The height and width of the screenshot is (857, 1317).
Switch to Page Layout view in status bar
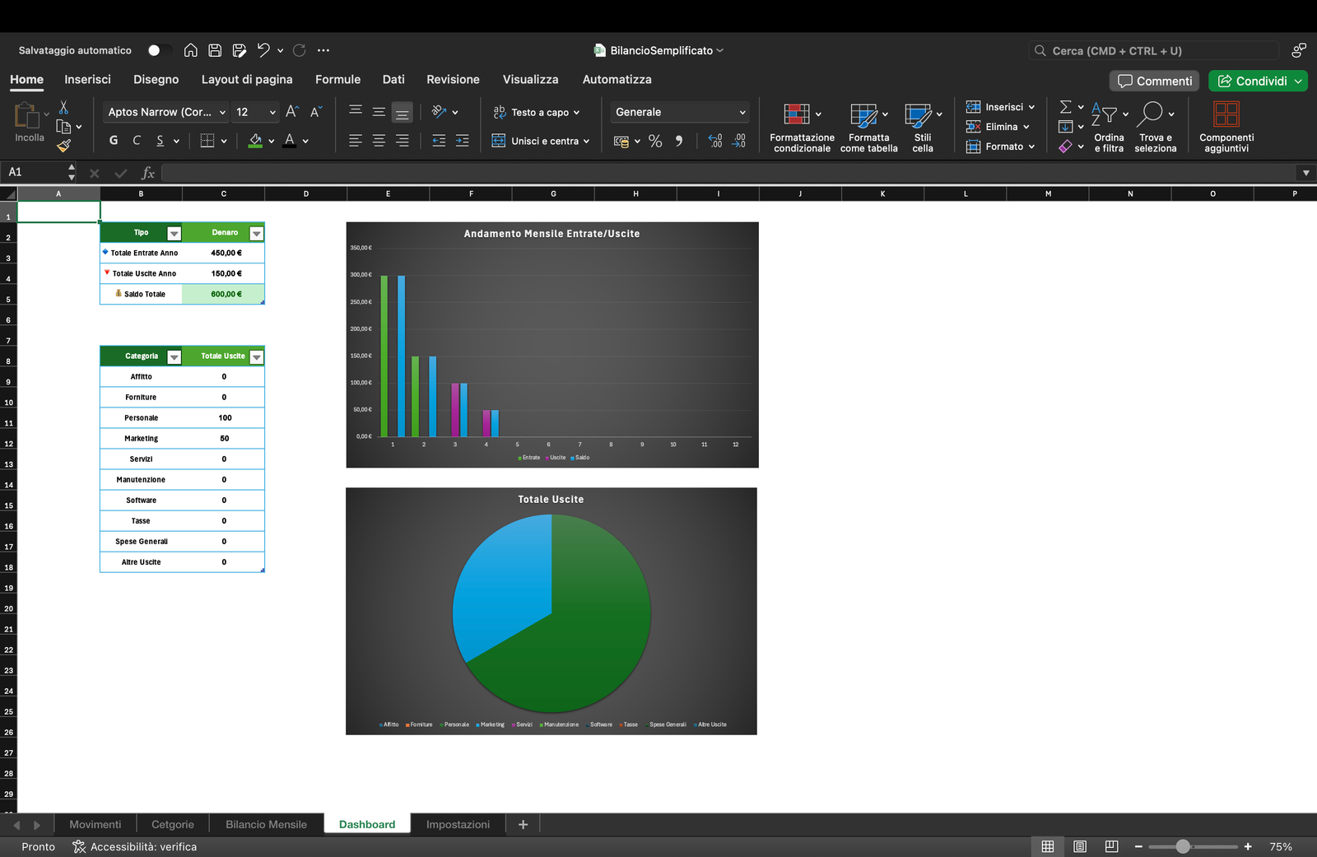(1080, 846)
